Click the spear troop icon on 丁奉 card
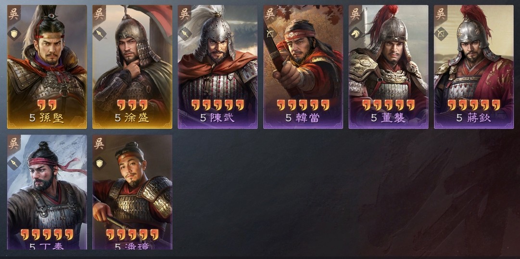The height and width of the screenshot is (259, 520). (14, 164)
